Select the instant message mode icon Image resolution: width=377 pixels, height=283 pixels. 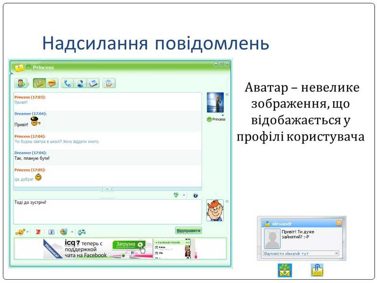click(40, 83)
